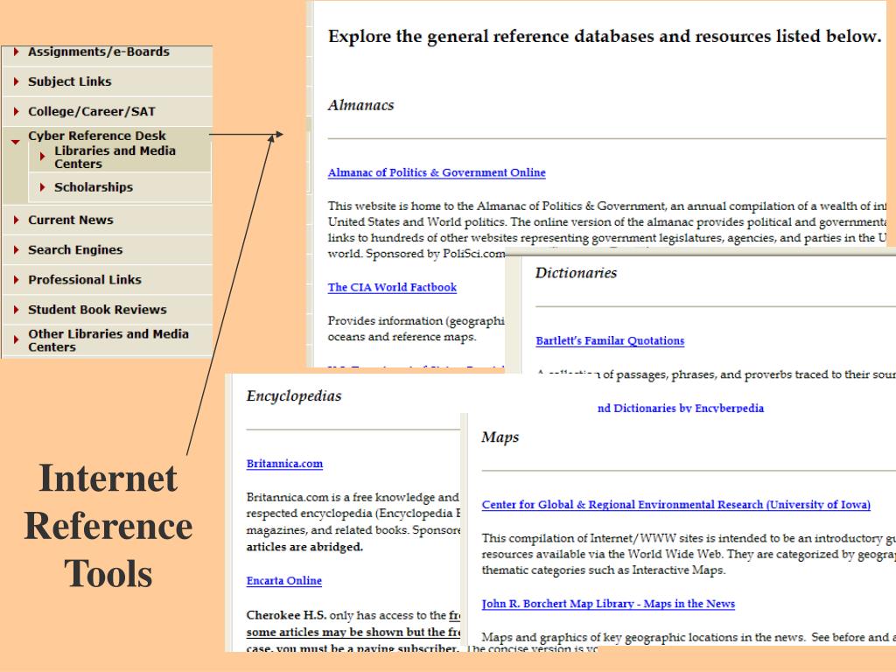This screenshot has width=896, height=672.
Task: Click the Dictionaries section heading
Action: (576, 273)
